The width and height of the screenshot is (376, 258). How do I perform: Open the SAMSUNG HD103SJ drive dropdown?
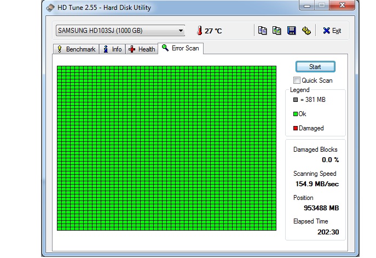[x=120, y=31]
